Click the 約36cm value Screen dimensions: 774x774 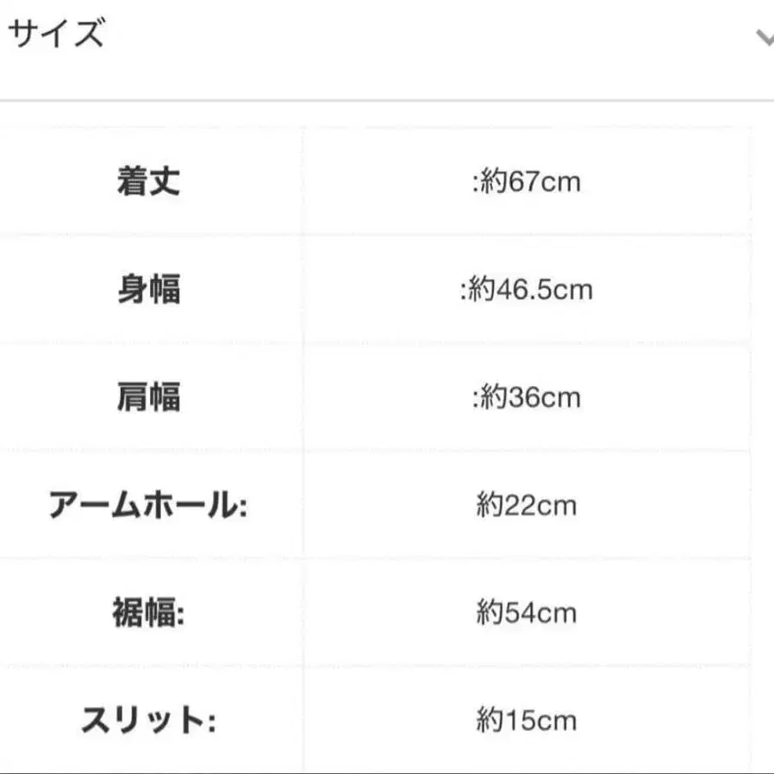(x=525, y=397)
